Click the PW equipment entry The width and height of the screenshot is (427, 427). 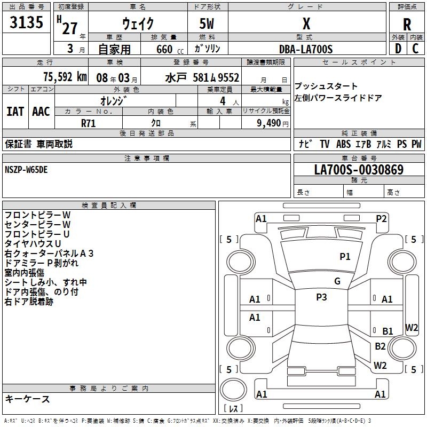click(416, 144)
